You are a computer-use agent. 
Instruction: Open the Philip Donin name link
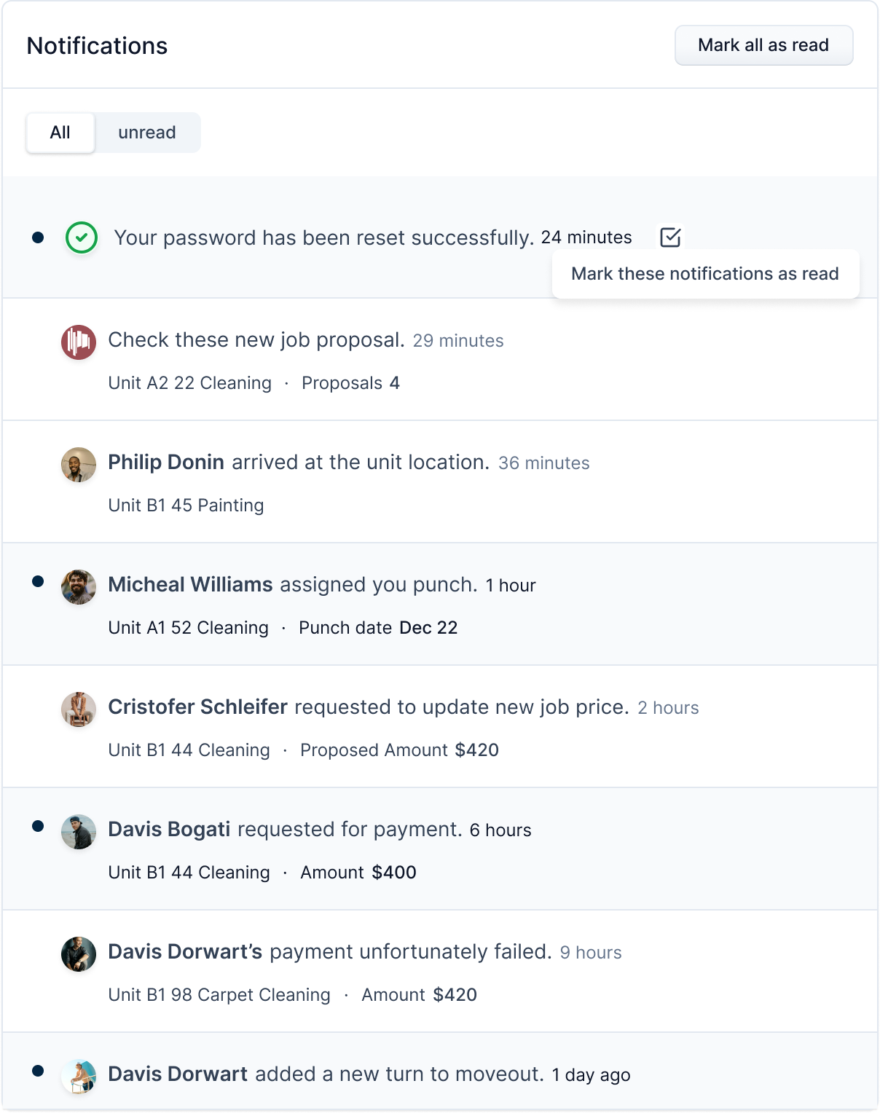(166, 463)
